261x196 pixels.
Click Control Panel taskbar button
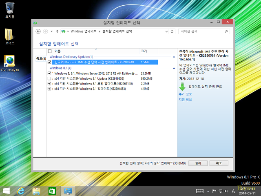68,191
